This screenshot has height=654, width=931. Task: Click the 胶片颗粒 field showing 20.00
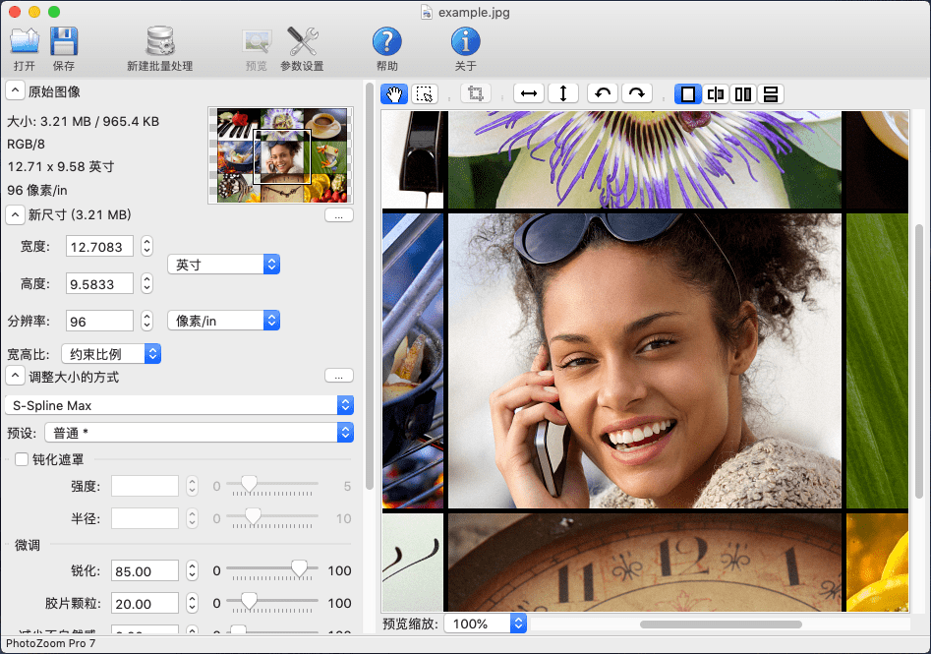pyautogui.click(x=145, y=603)
